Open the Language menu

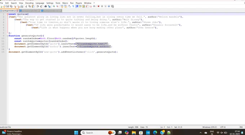click(x=40, y=3)
